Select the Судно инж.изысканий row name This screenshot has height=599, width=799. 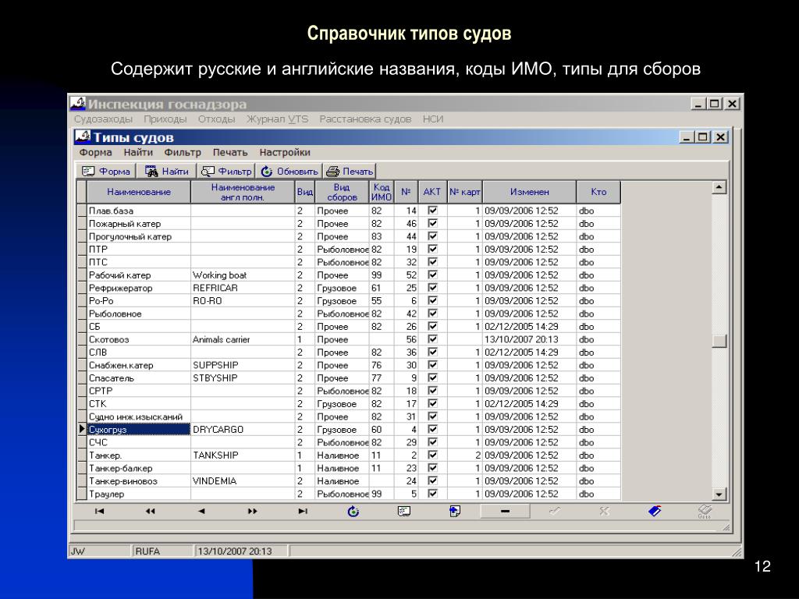tap(139, 416)
